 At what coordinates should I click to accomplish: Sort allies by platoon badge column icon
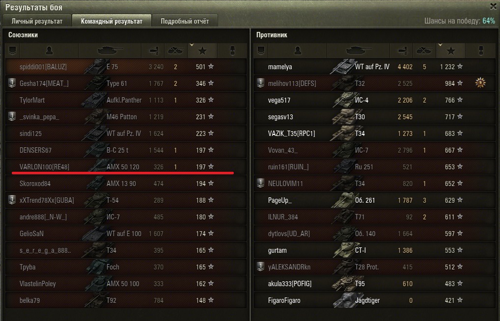pos(12,51)
